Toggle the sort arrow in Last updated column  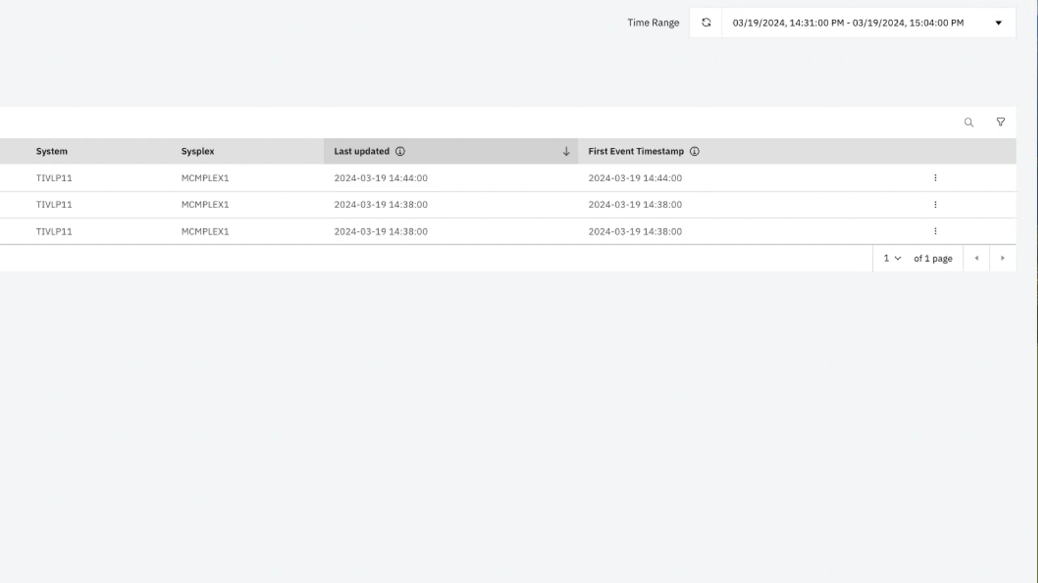pos(566,151)
